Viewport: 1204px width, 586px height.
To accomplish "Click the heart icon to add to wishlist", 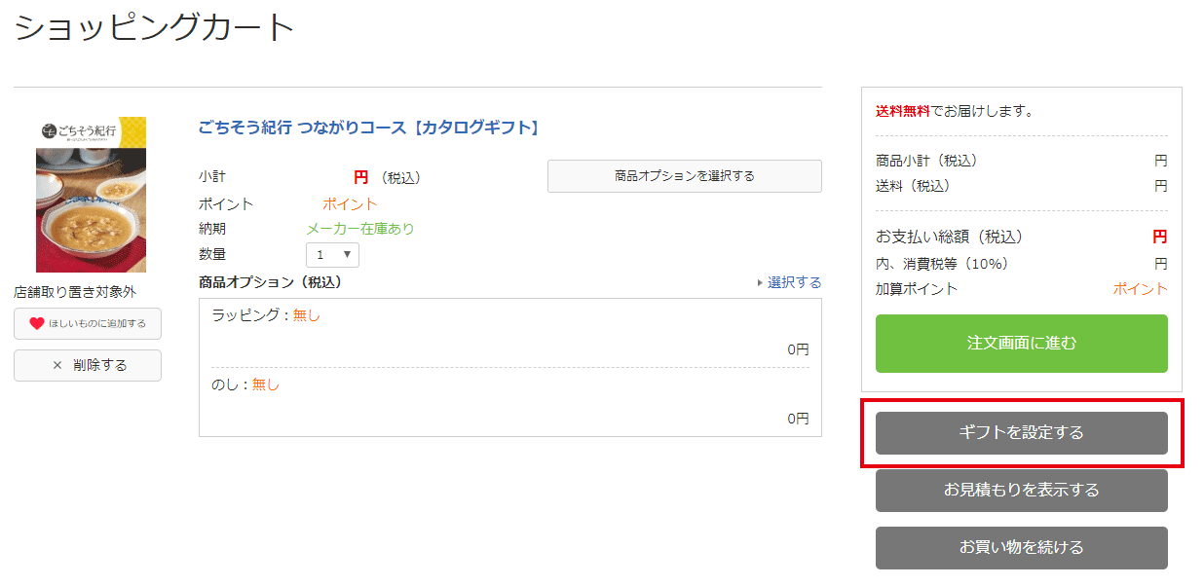I will [x=37, y=324].
